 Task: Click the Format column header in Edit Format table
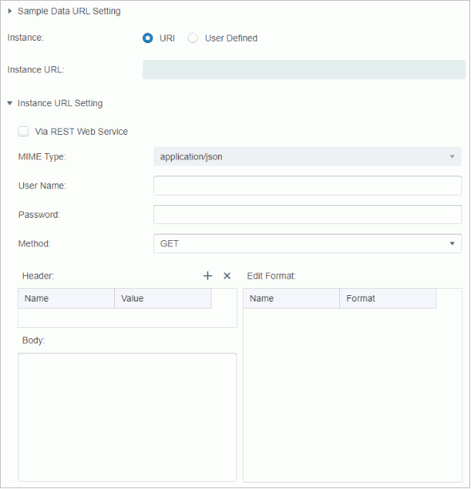[388, 298]
